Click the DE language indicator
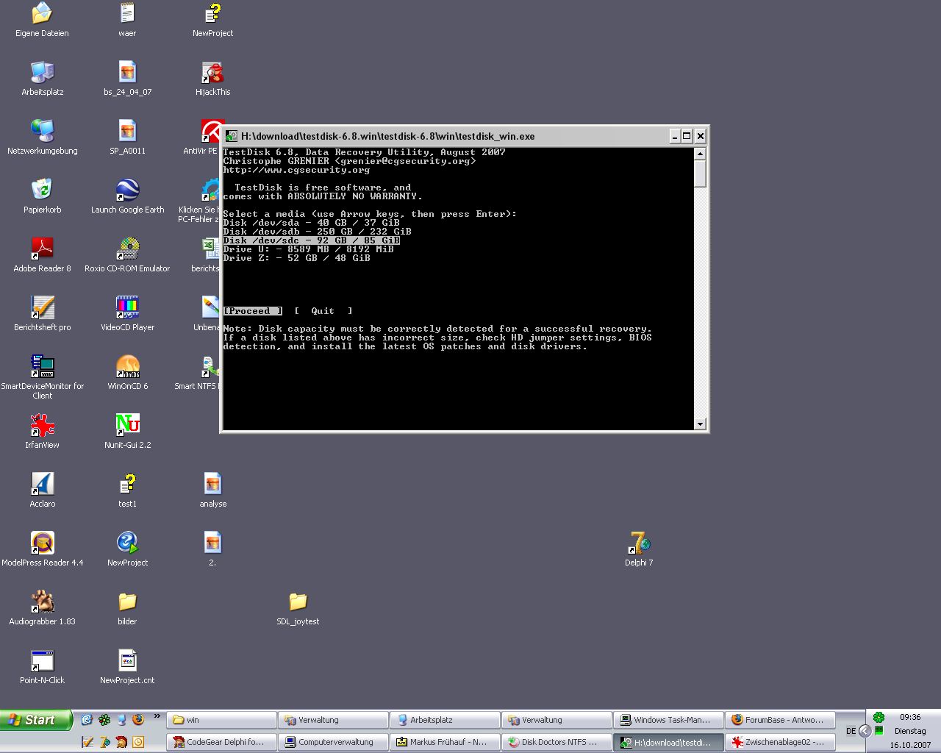This screenshot has height=753, width=941. [x=851, y=731]
